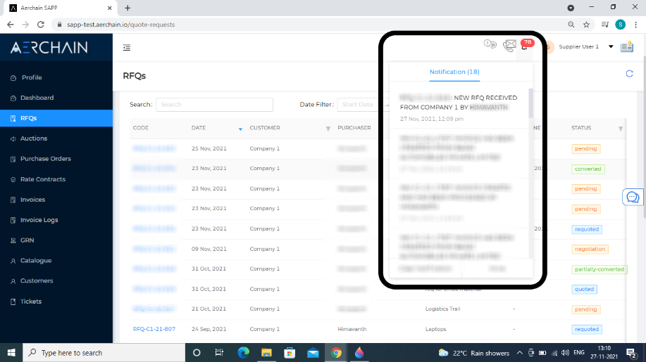Open browser zoom magnifier icon

571,25
